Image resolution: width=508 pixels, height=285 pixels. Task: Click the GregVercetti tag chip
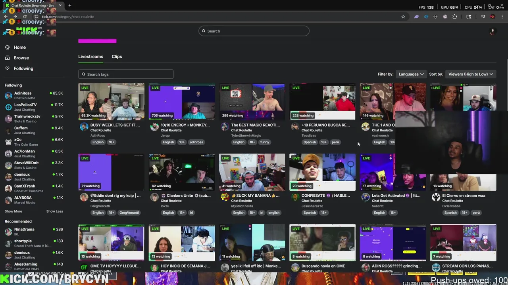coord(129,213)
